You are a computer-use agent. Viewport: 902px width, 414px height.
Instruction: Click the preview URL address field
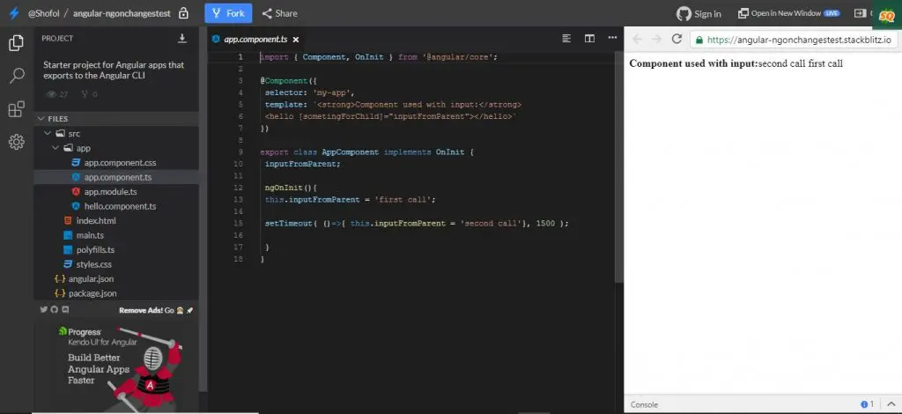pos(794,40)
